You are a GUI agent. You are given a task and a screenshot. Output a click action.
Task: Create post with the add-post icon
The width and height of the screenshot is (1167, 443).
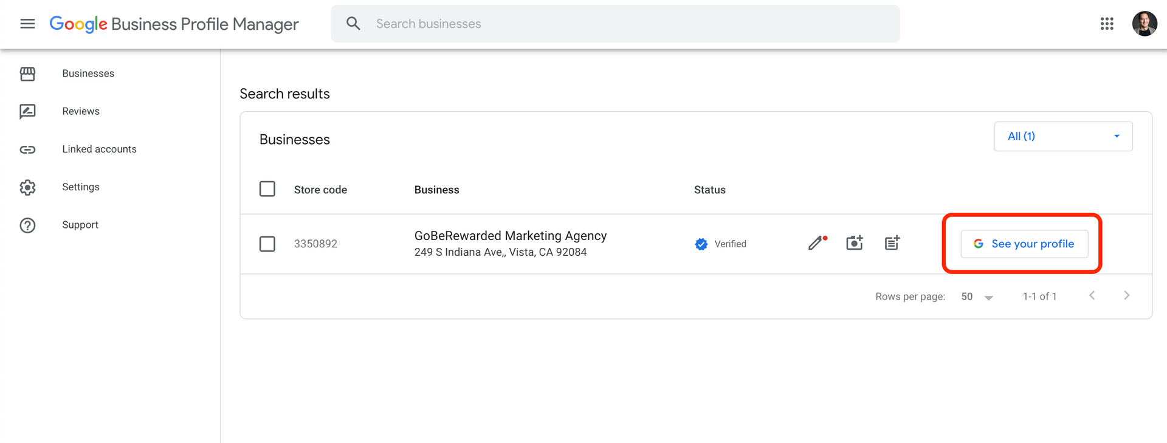[x=892, y=243]
